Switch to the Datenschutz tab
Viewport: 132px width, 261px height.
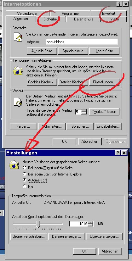[83, 19]
